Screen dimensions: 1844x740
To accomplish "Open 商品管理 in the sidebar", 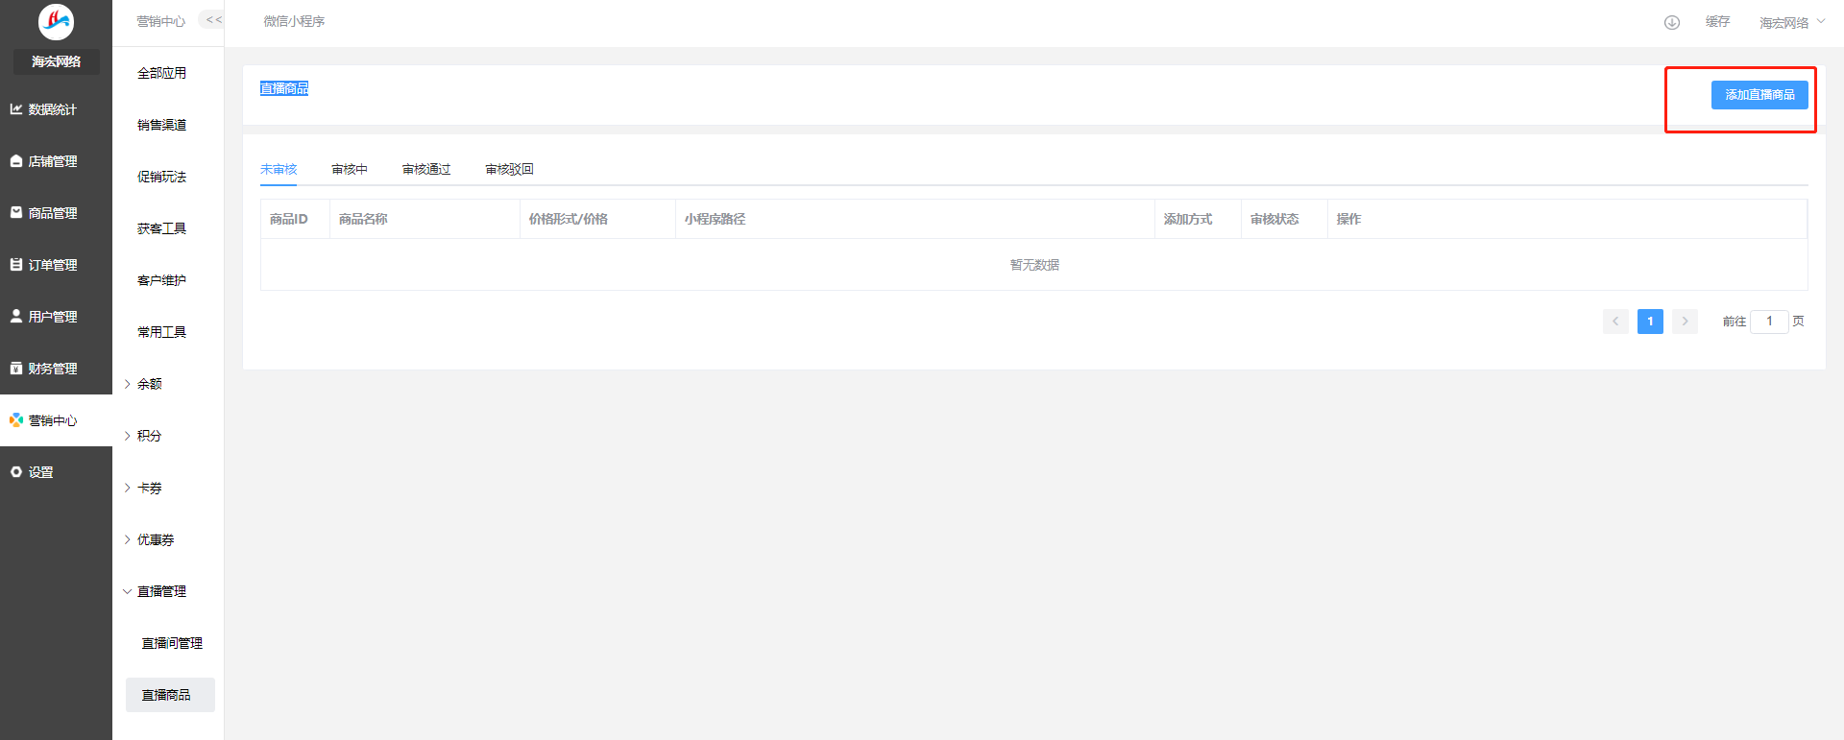I will [x=56, y=213].
